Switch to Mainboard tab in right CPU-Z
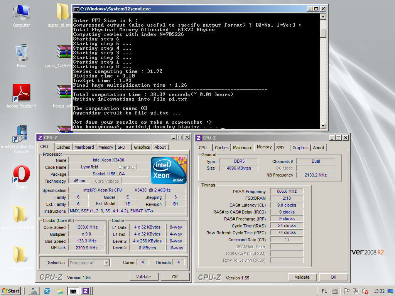395x296 pixels. click(243, 148)
